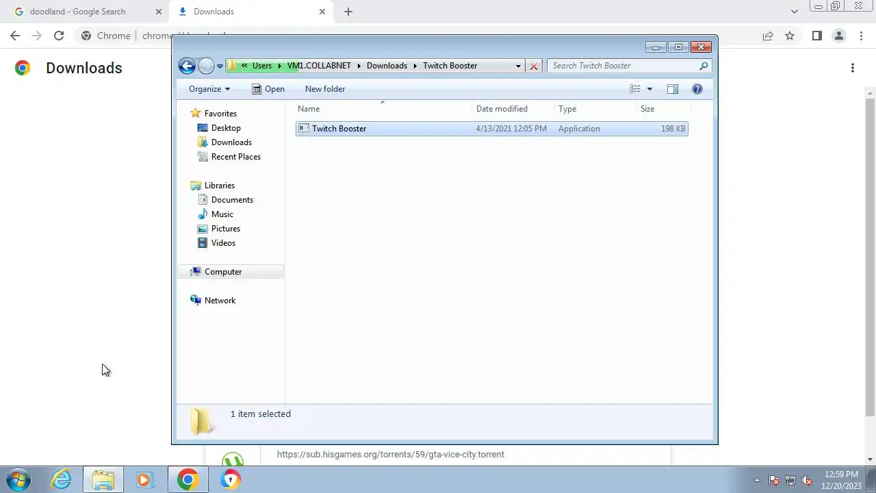Click Windows Explorer taskbar icon
This screenshot has width=876, height=493.
tap(103, 479)
